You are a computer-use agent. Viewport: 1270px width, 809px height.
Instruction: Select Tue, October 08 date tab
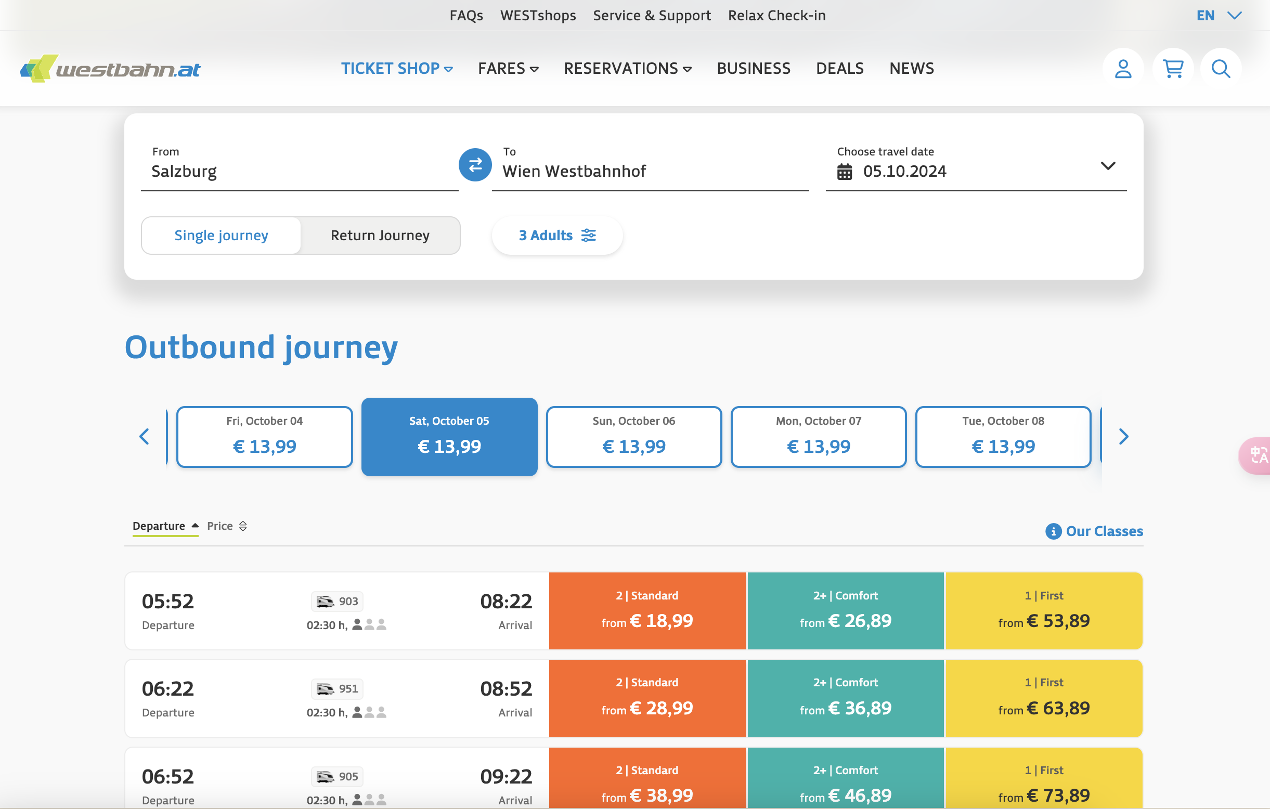pyautogui.click(x=1003, y=437)
